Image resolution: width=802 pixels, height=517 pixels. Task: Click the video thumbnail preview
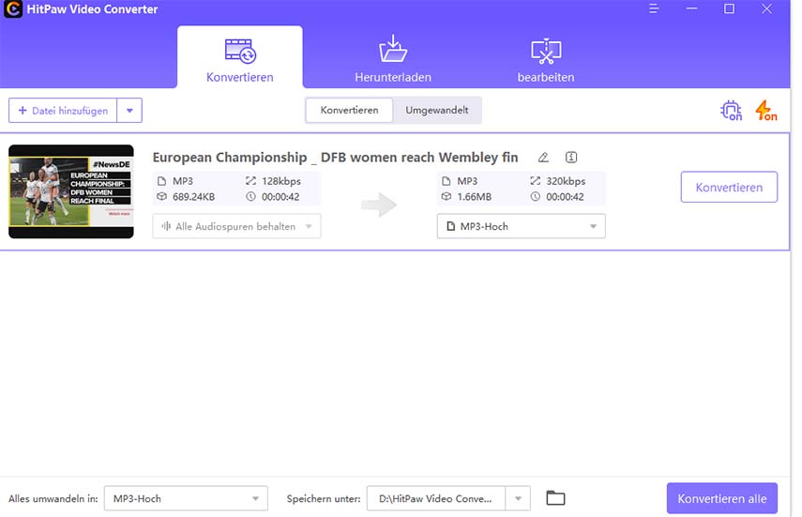(x=71, y=191)
